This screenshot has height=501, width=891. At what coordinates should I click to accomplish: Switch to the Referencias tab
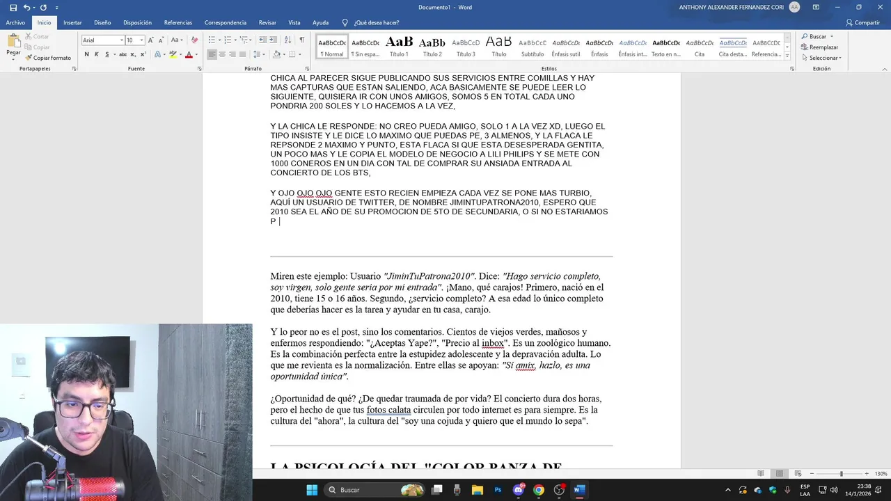pos(178,22)
